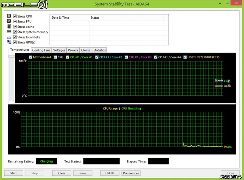Toggle the CPU temperature legend checkbox
The width and height of the screenshot is (244, 180).
pos(55,57)
